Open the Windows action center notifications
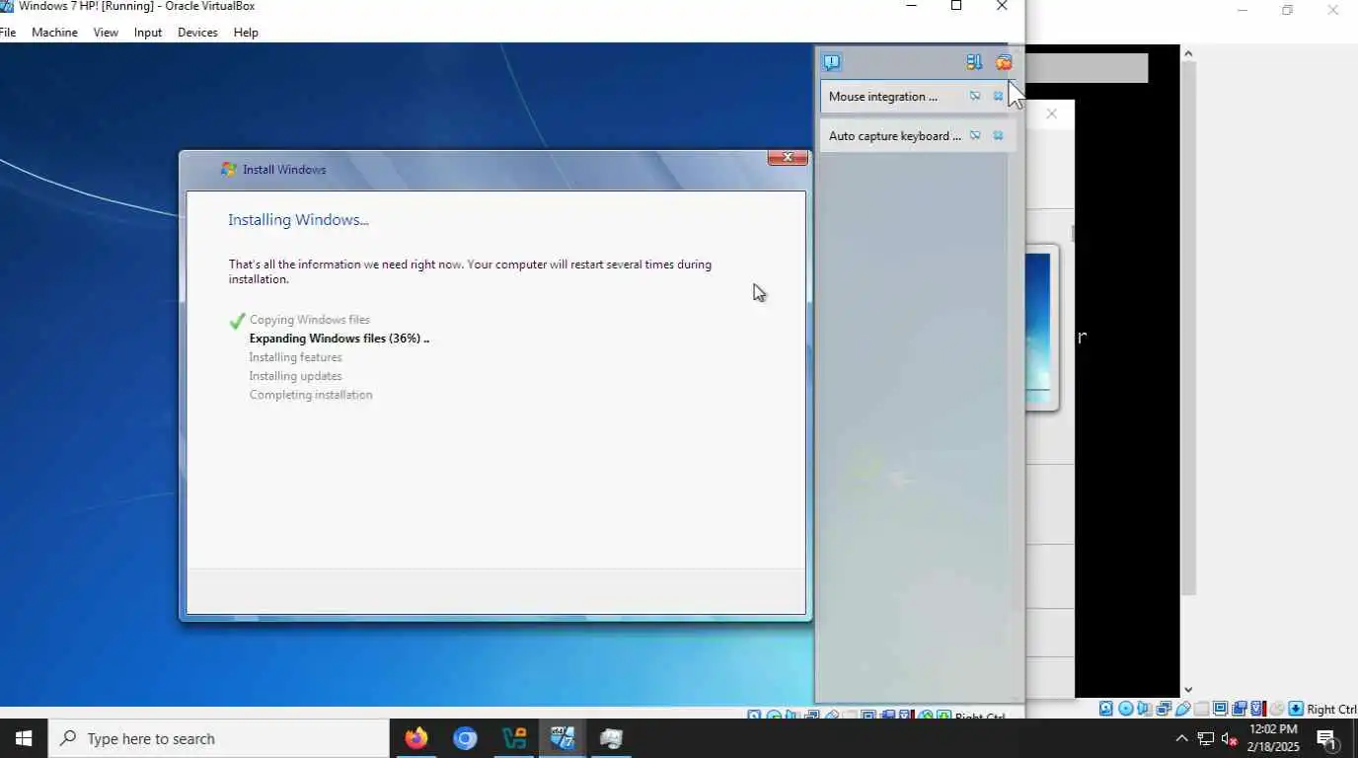This screenshot has height=758, width=1358. pos(1327,738)
